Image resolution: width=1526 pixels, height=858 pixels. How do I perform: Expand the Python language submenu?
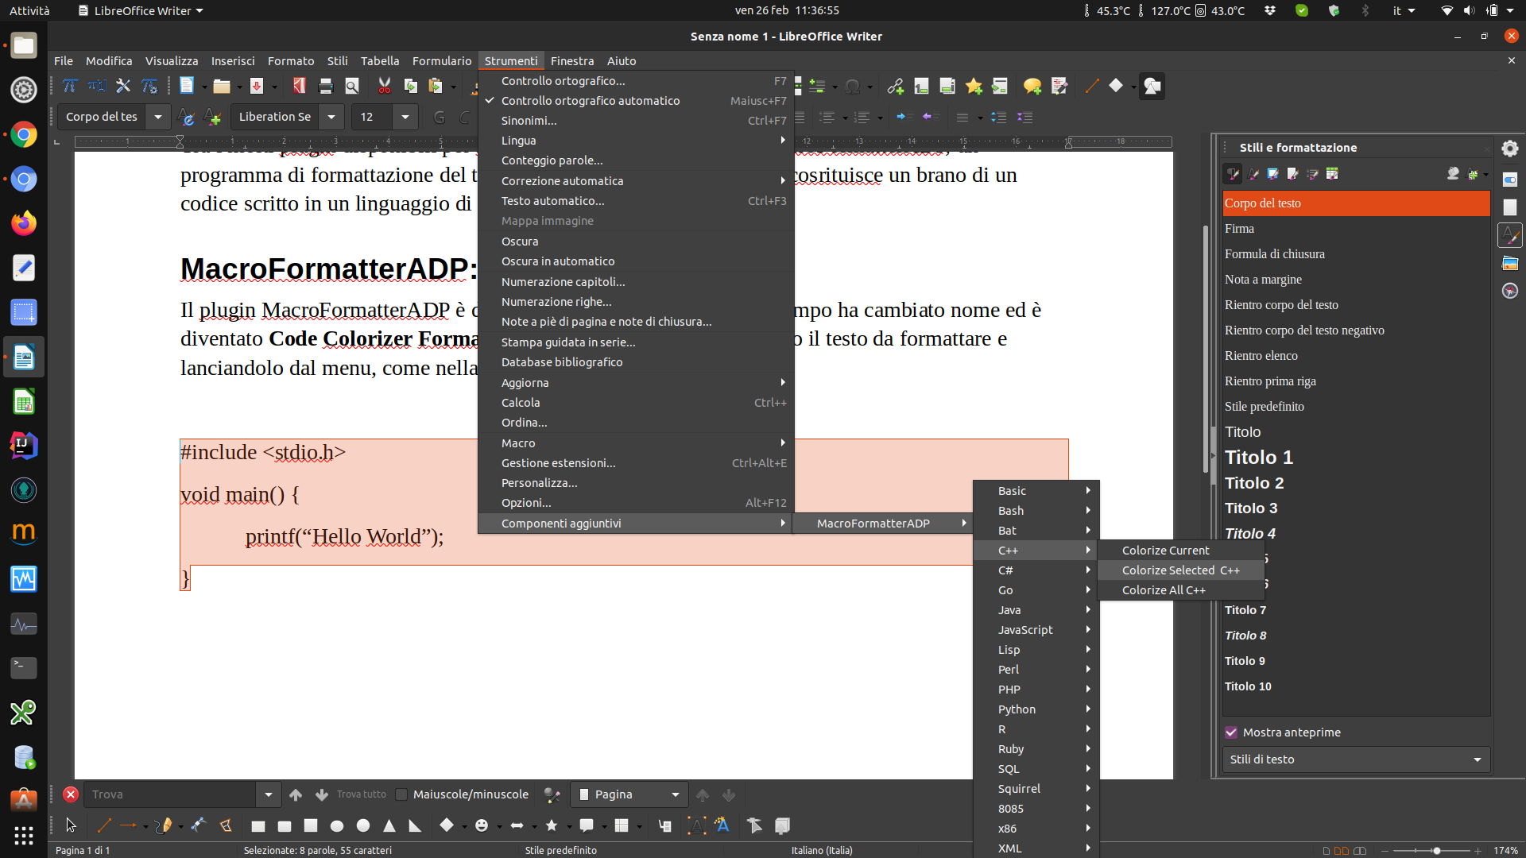pyautogui.click(x=1036, y=709)
